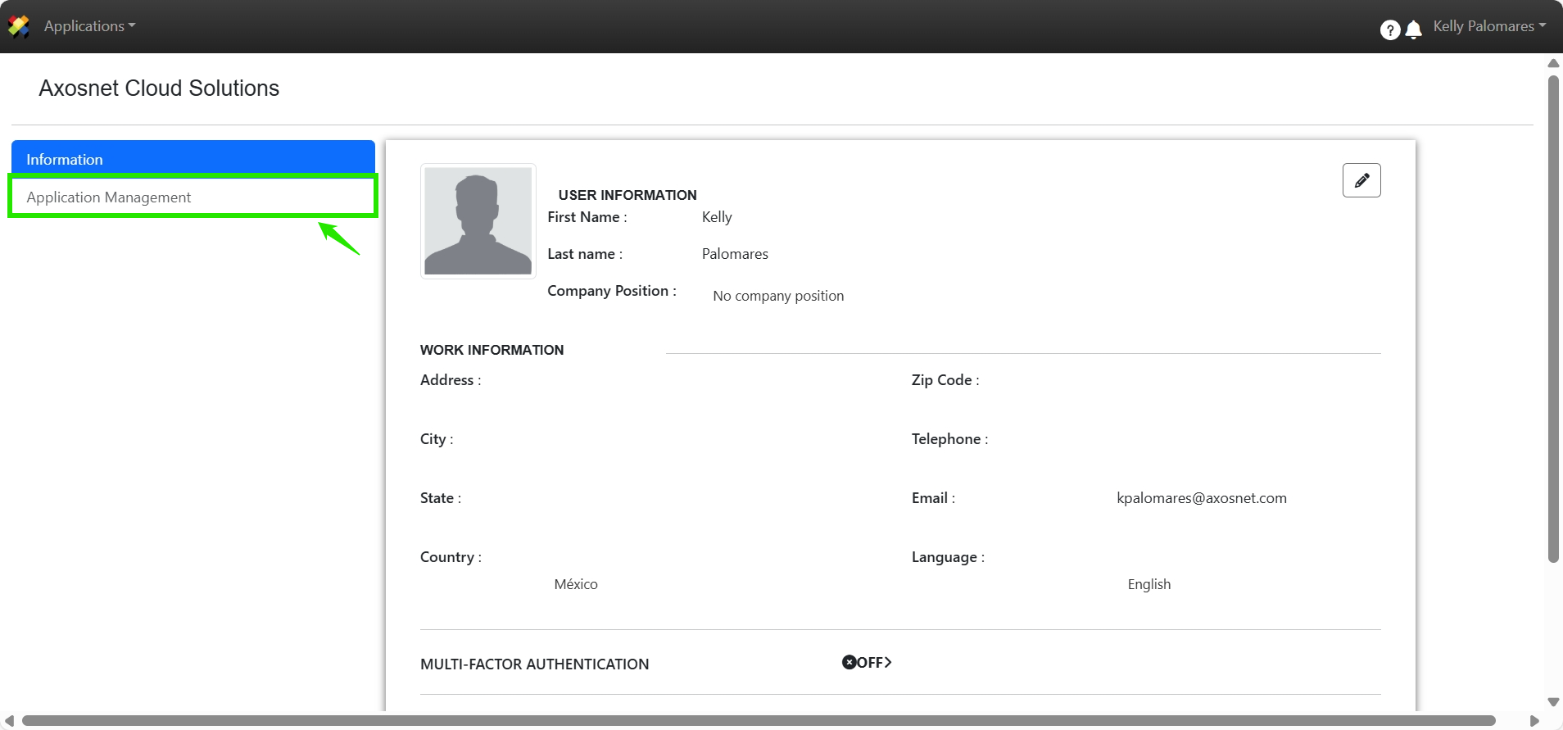Screen dimensions: 1563x730
Task: Click the pencil edit profile button
Action: [x=1361, y=180]
